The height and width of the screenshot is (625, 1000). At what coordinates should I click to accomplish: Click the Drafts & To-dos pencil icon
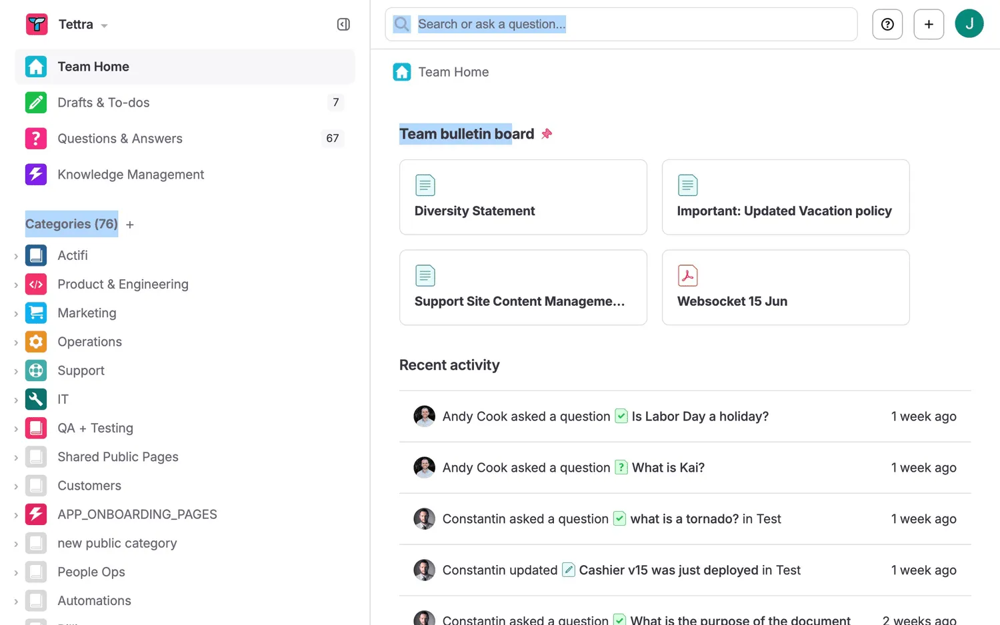(x=36, y=103)
